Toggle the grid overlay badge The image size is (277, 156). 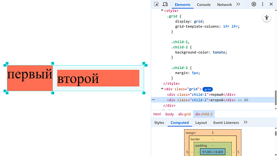click(207, 89)
